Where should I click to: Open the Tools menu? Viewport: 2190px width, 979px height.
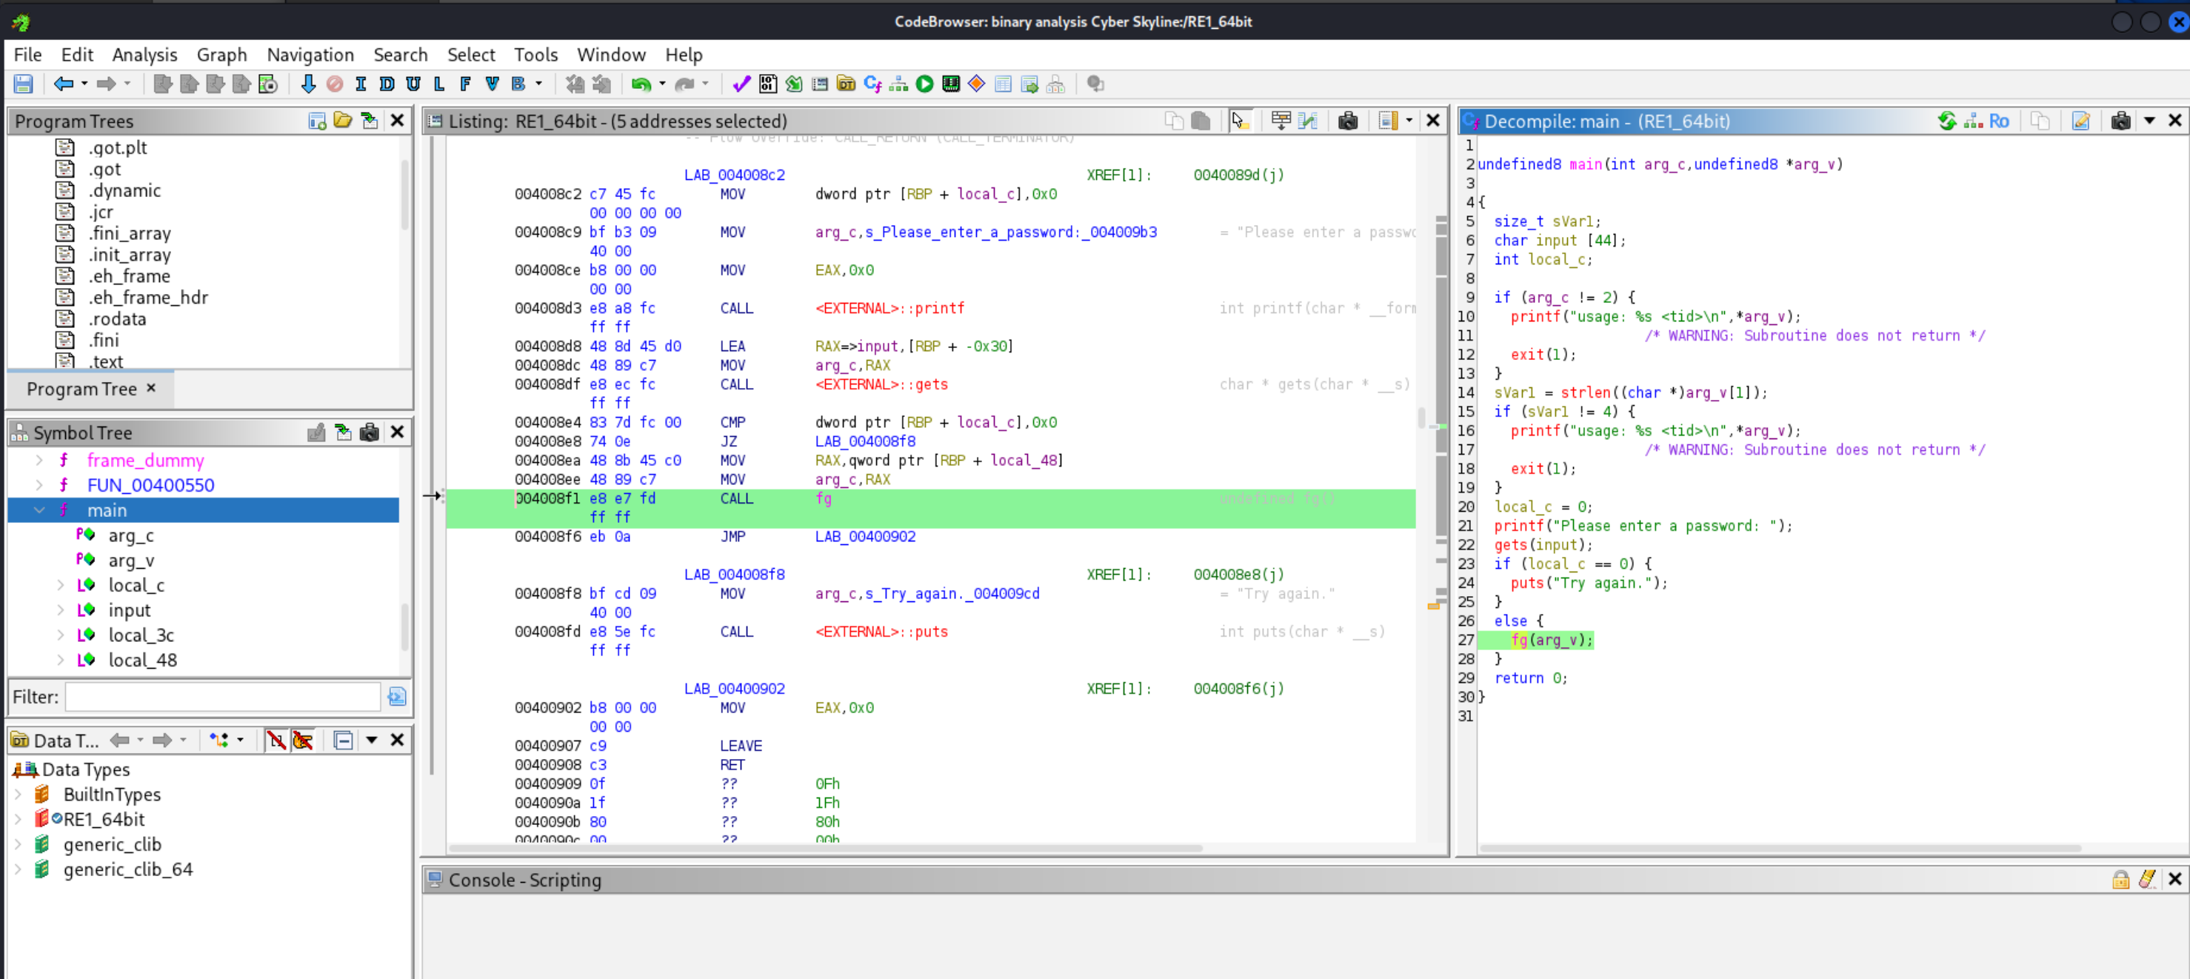click(535, 54)
